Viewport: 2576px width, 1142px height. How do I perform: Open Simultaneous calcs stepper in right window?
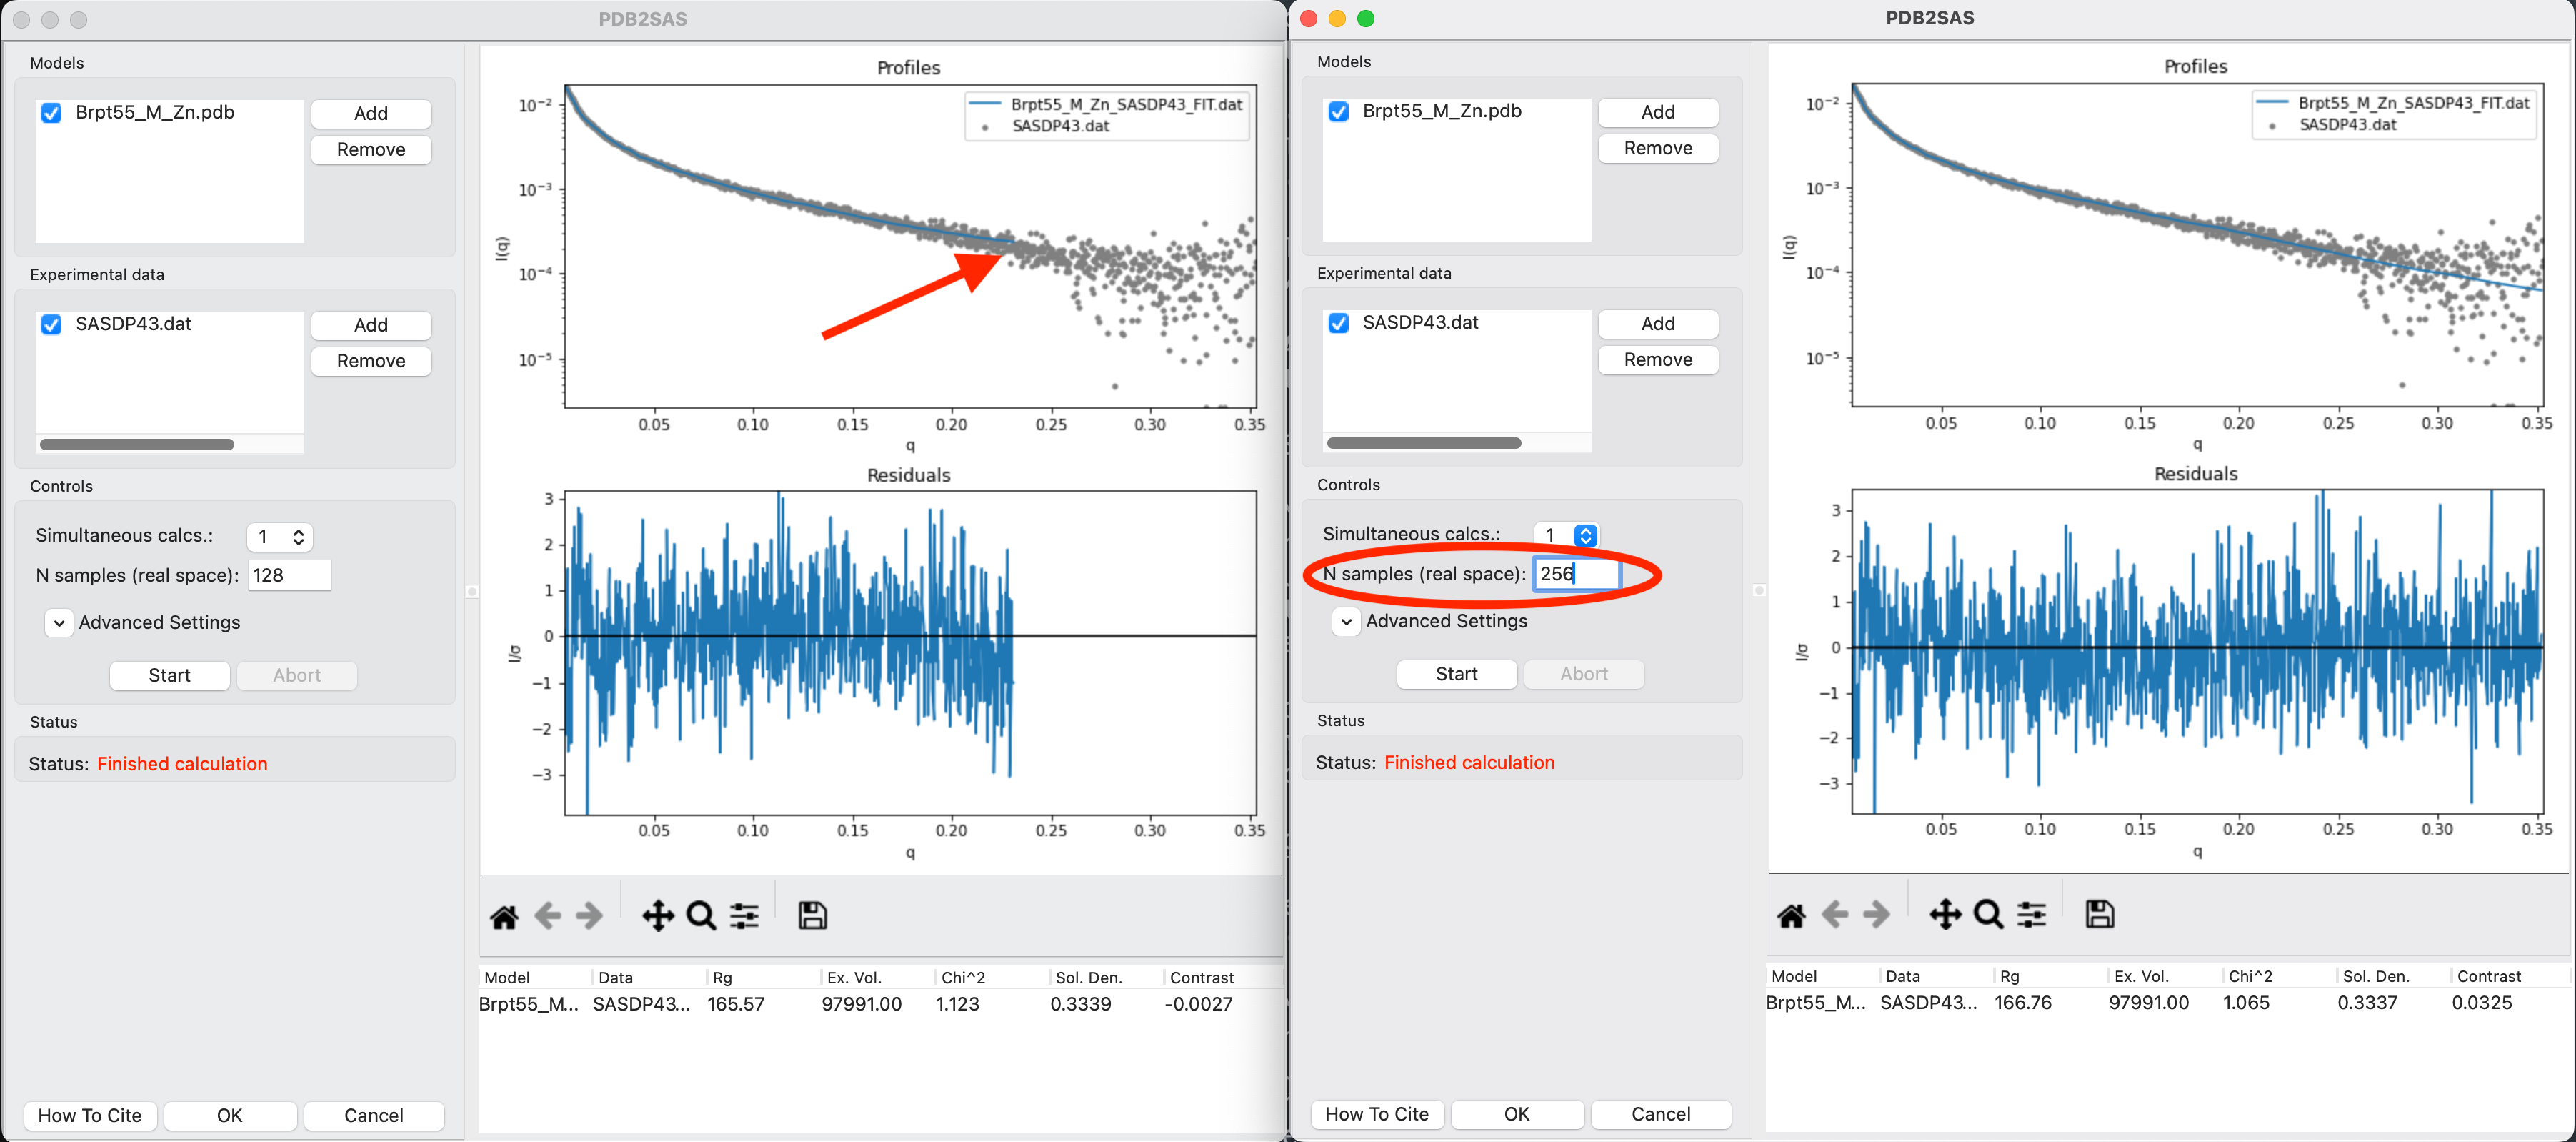click(1585, 536)
